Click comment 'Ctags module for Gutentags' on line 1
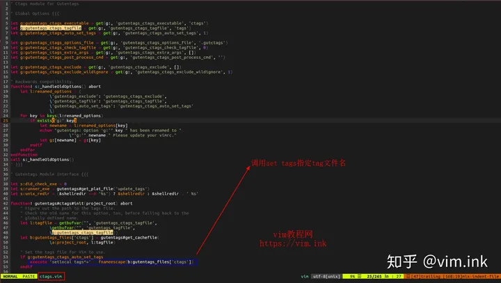 click(47, 4)
